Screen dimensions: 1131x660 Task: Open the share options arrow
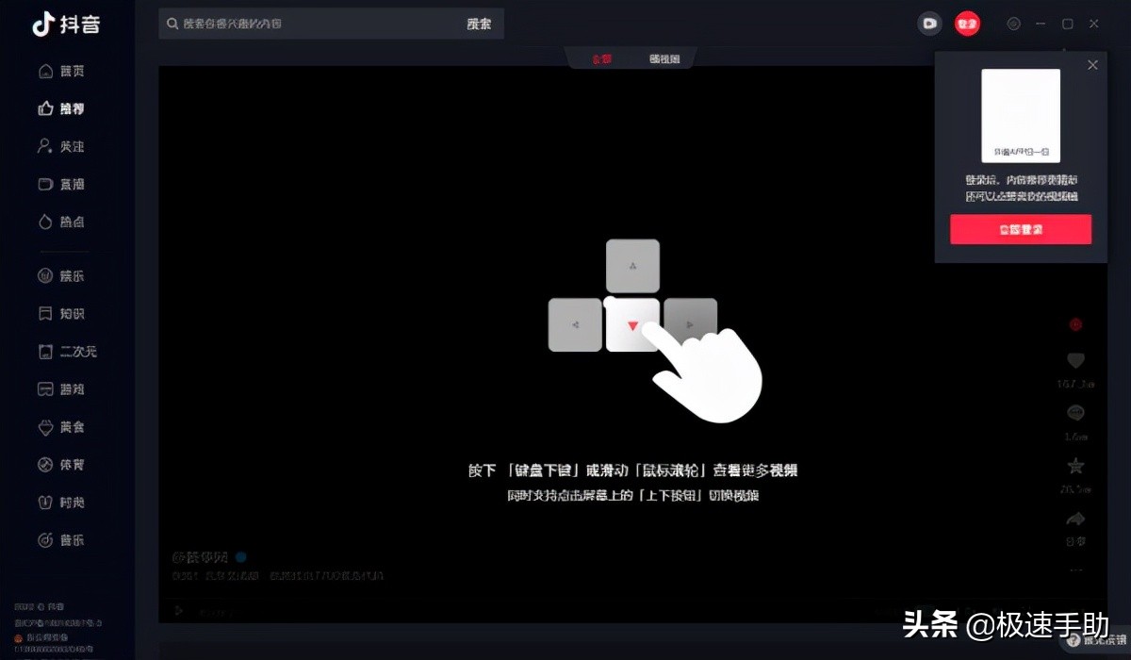[1075, 519]
